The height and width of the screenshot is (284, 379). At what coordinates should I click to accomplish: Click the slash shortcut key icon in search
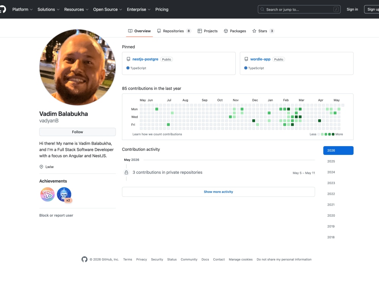pos(336,9)
